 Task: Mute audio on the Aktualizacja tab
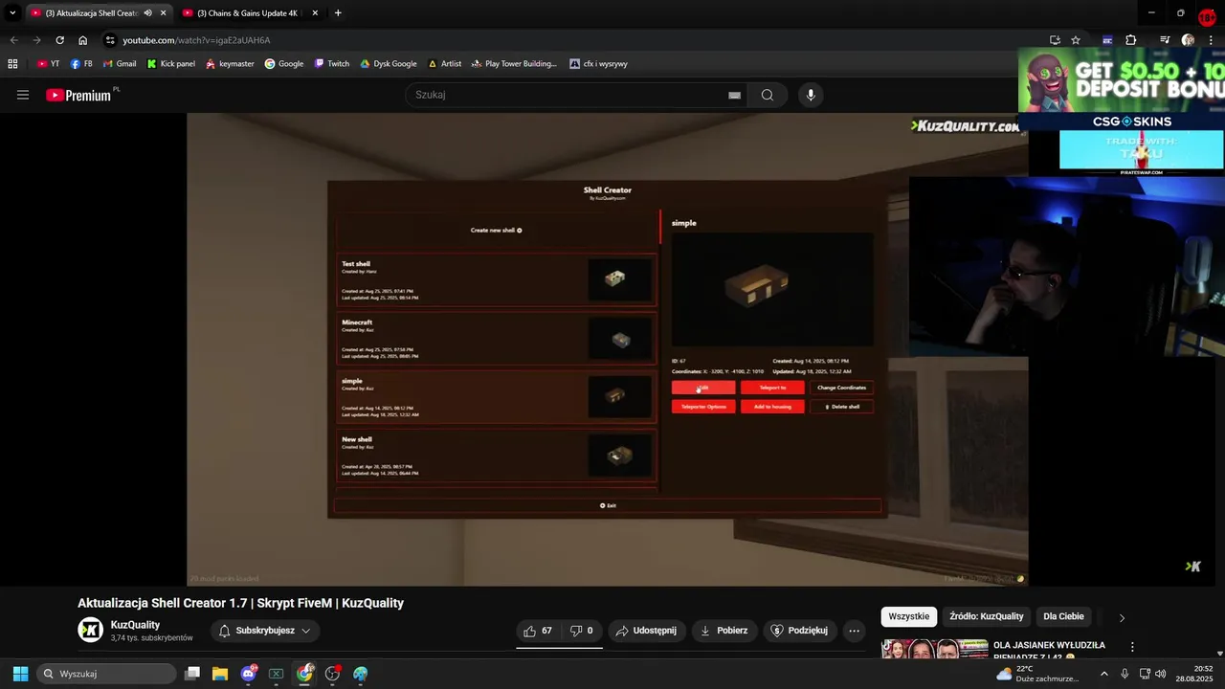click(148, 13)
